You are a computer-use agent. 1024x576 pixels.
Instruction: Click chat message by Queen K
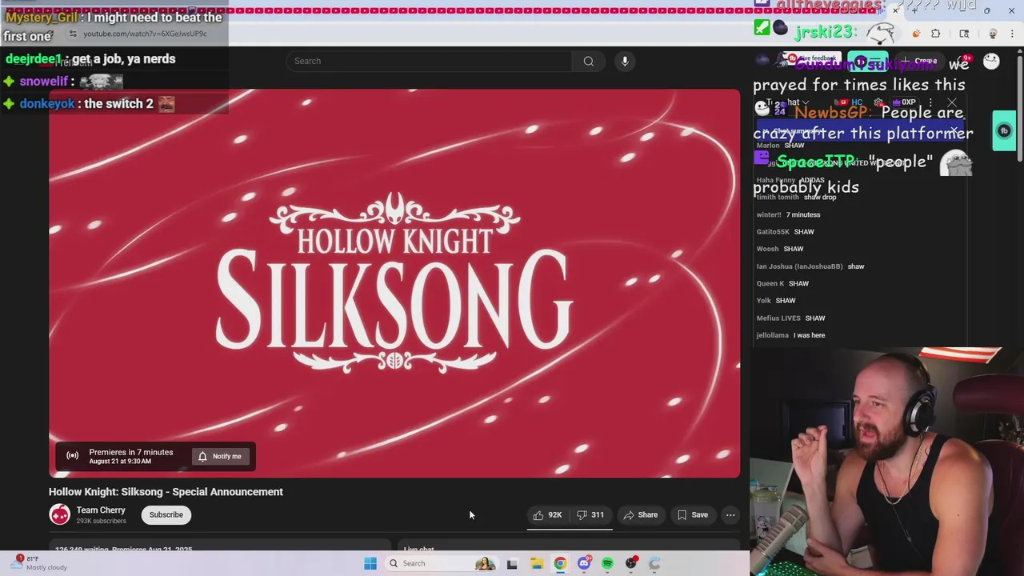(782, 283)
